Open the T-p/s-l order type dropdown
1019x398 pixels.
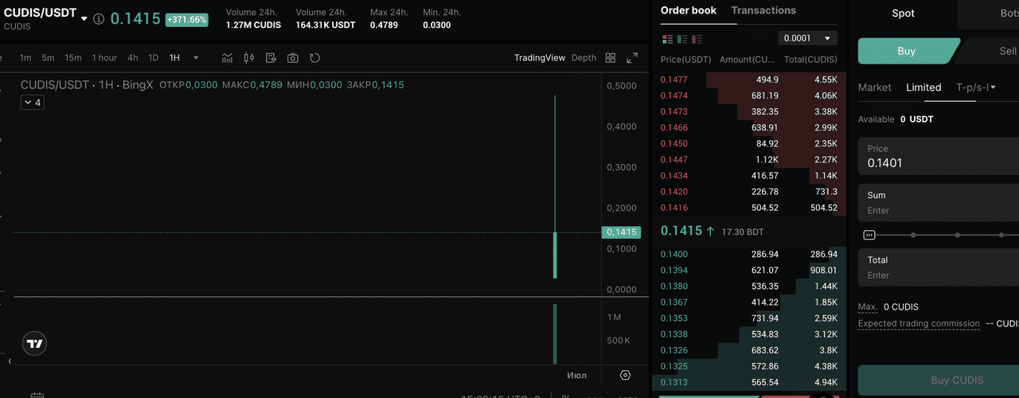tap(978, 88)
